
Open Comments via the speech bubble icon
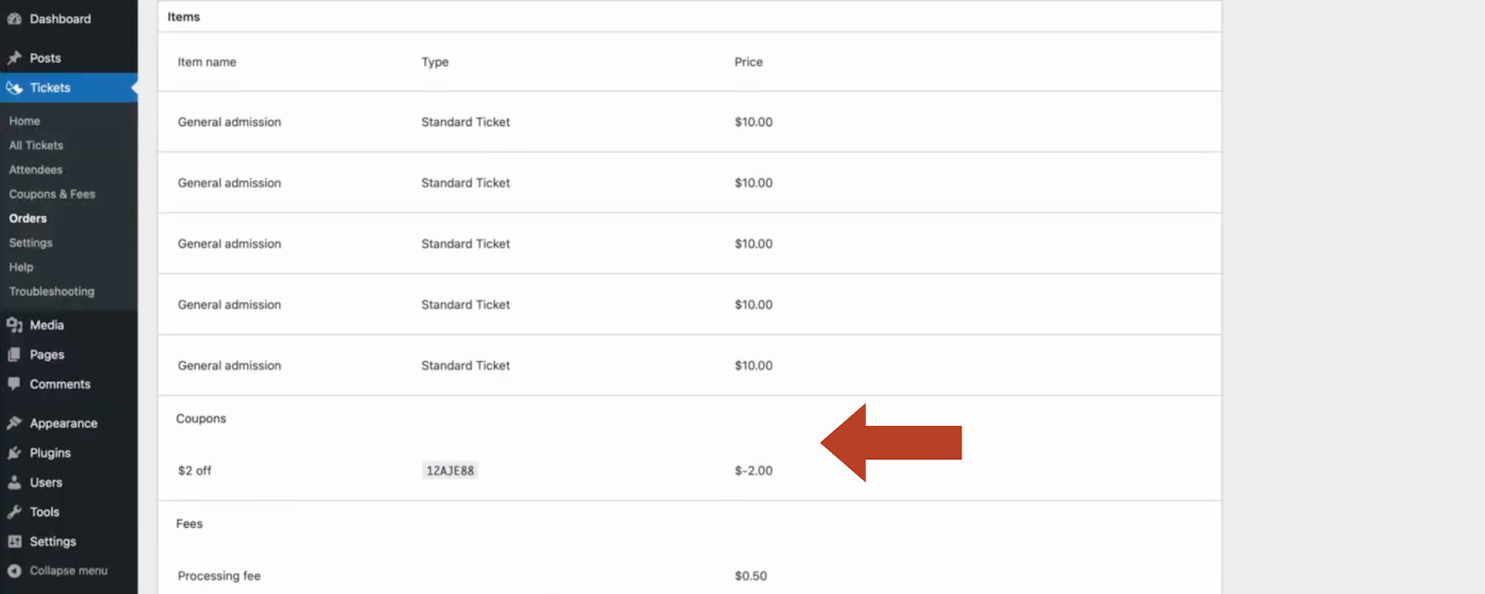tap(15, 383)
